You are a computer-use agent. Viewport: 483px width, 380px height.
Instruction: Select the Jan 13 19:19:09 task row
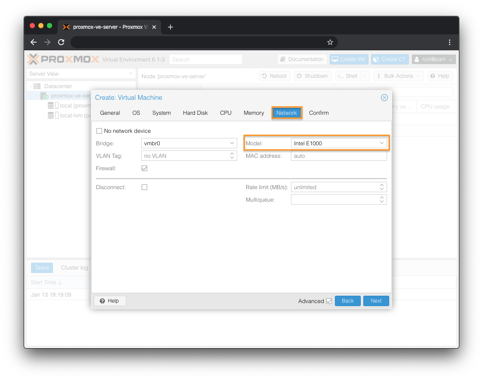[59, 294]
